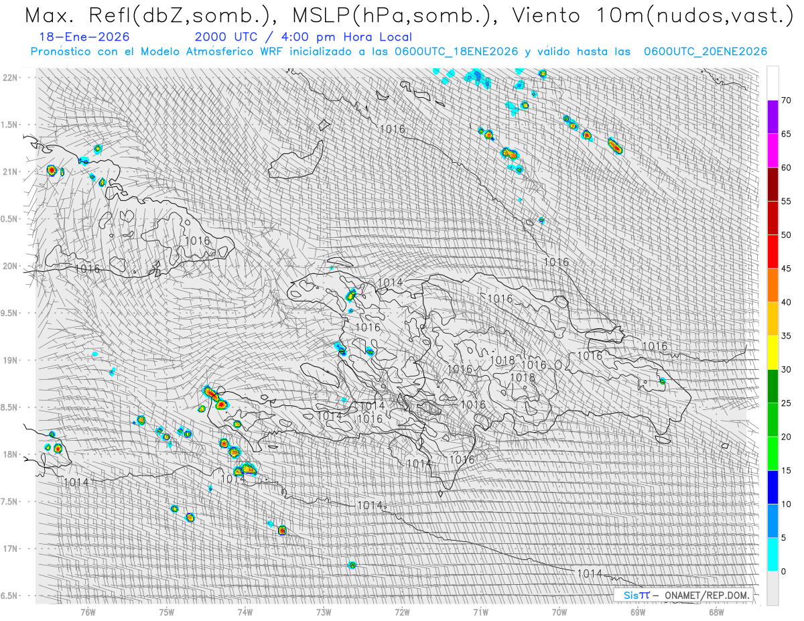Viewport: 804px width, 621px height.
Task: Select the bright green 15–20 dBZ colorbar segment
Action: pyautogui.click(x=773, y=454)
